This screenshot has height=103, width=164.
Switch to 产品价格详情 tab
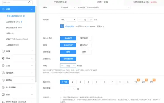[60, 2]
